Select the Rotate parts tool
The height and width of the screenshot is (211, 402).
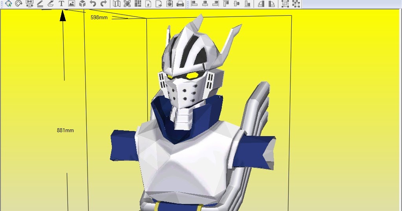click(x=19, y=4)
